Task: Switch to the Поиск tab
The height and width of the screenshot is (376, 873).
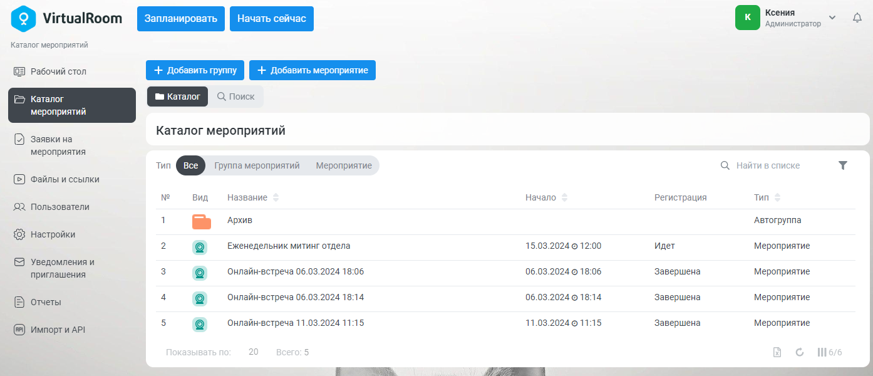Action: click(x=235, y=97)
